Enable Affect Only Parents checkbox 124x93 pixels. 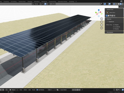(114, 29)
